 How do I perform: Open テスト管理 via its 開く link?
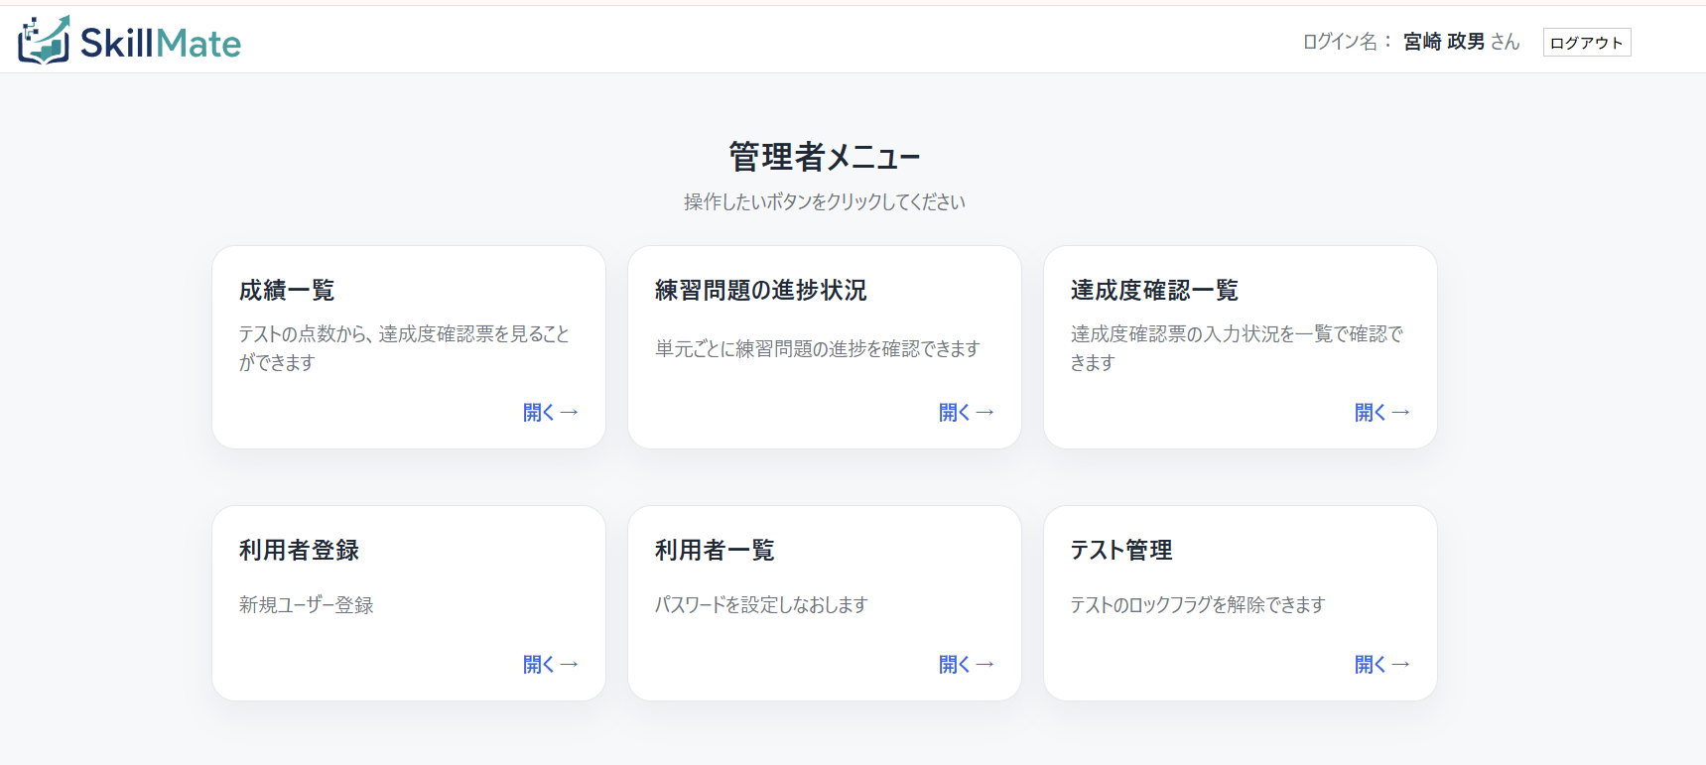1382,664
